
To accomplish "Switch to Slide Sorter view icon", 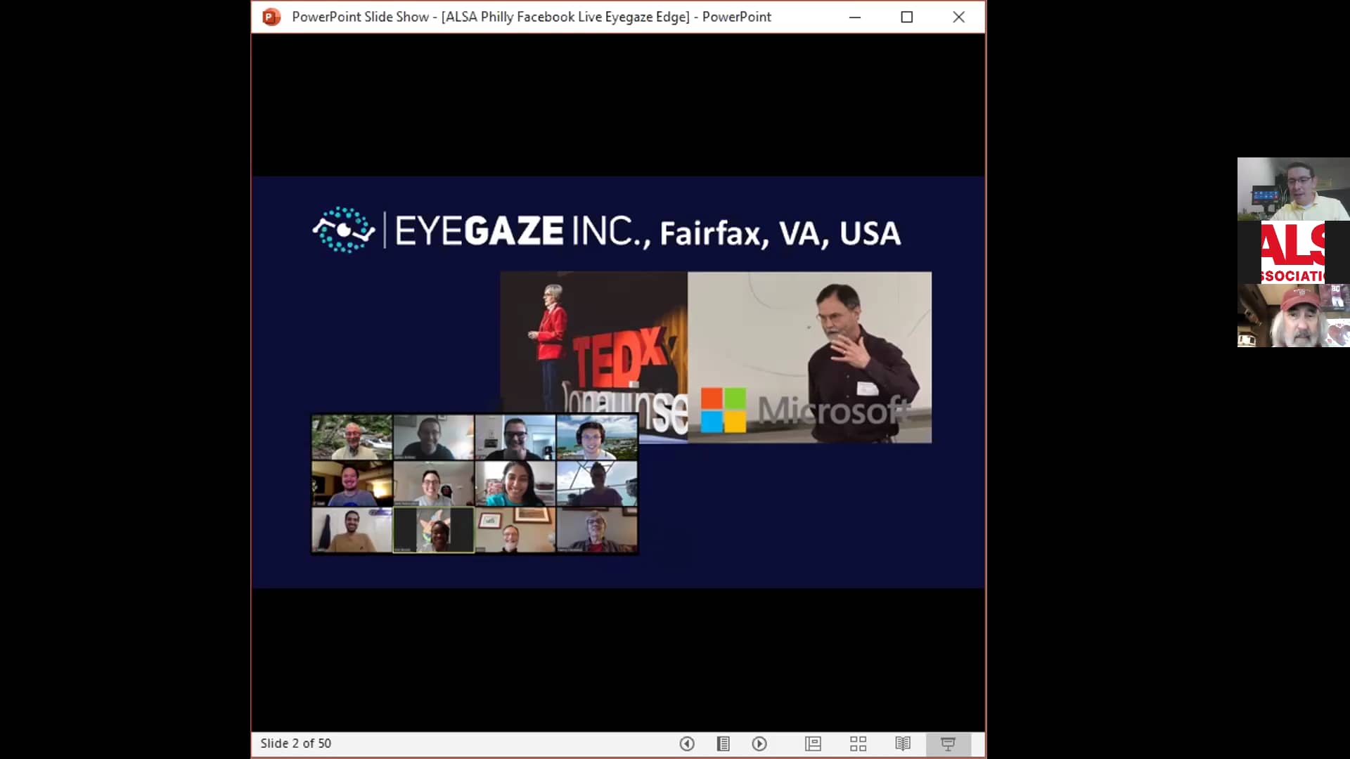I will pos(859,744).
